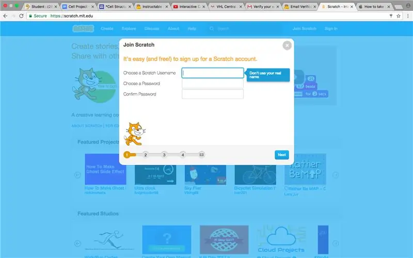
Task: Close the VHL Central browser tab
Action: [x=241, y=7]
